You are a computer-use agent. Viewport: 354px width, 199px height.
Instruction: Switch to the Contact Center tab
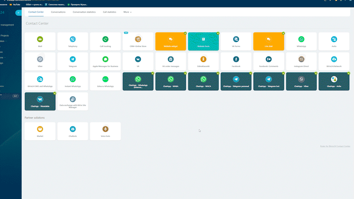36,12
